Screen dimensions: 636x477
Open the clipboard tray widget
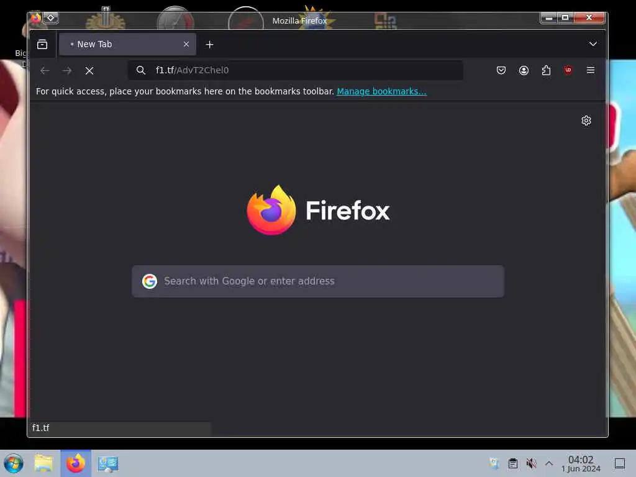pyautogui.click(x=512, y=463)
